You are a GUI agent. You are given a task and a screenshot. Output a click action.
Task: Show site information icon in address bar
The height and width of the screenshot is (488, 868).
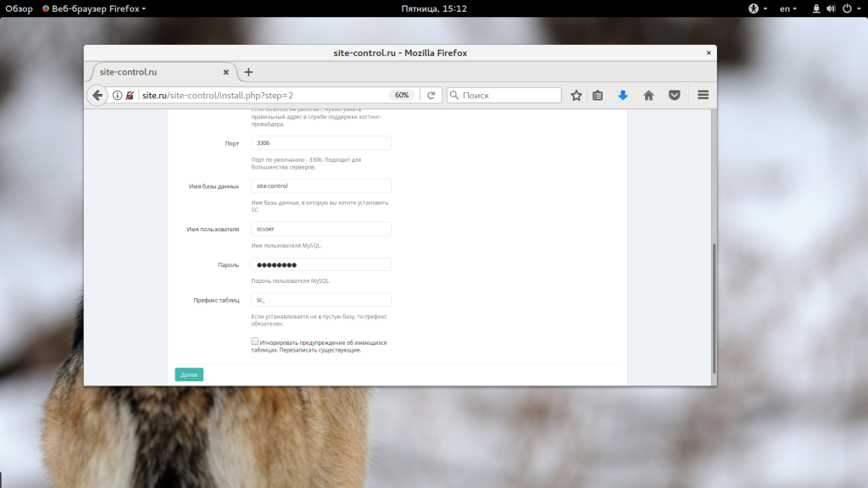(x=118, y=96)
